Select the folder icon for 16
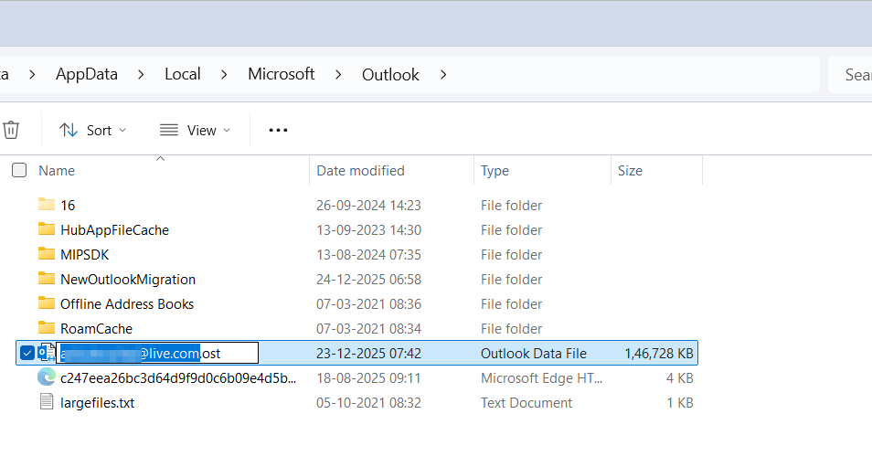The height and width of the screenshot is (467, 872). click(x=47, y=205)
